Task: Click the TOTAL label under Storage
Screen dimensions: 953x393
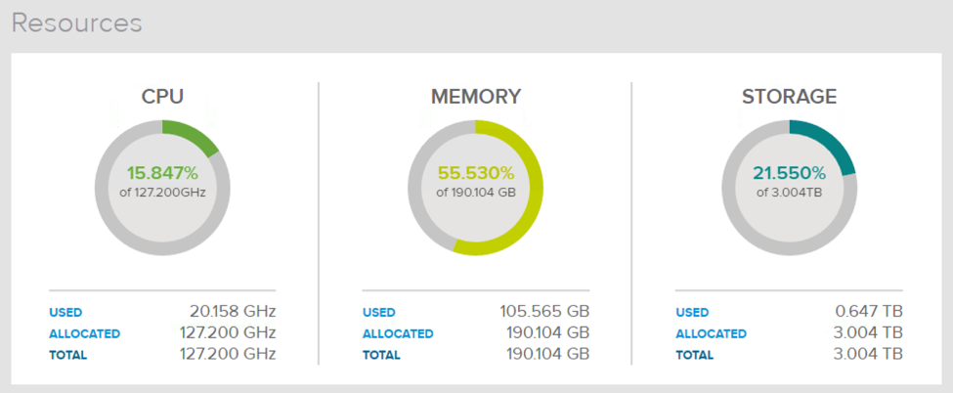Action: pyautogui.click(x=693, y=354)
